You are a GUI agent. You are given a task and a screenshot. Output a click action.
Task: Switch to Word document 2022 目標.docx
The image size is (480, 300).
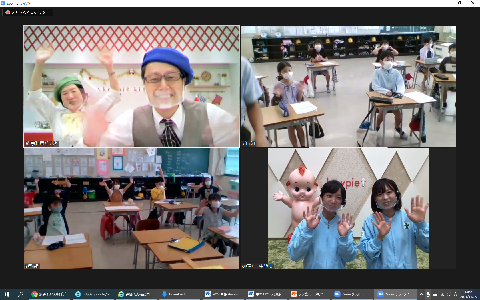(222, 294)
